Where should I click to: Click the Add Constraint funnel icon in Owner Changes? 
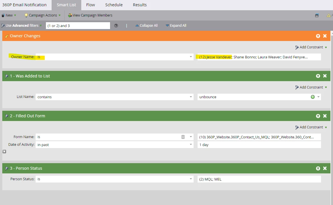297,48
